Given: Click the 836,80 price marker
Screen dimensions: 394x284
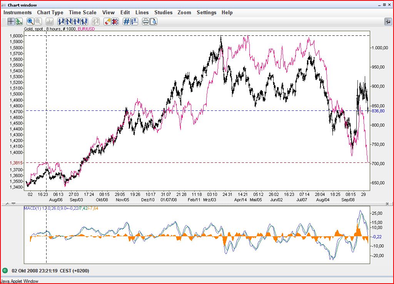Looking at the screenshot, I should point(378,111).
